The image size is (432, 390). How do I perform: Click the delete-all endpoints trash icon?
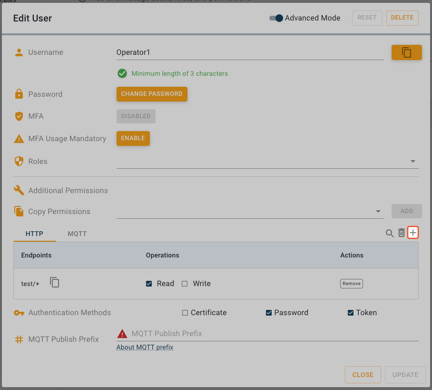[401, 234]
